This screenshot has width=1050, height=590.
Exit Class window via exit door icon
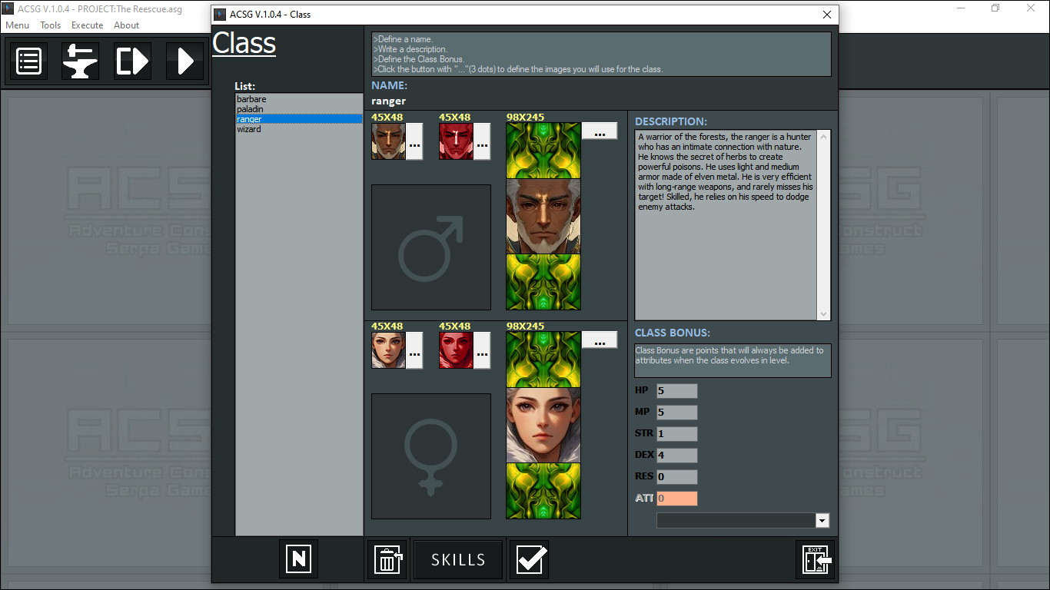coord(816,559)
